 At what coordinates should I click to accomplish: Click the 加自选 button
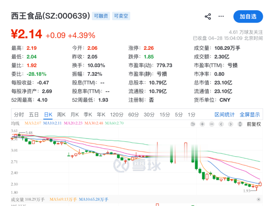tap(248, 17)
